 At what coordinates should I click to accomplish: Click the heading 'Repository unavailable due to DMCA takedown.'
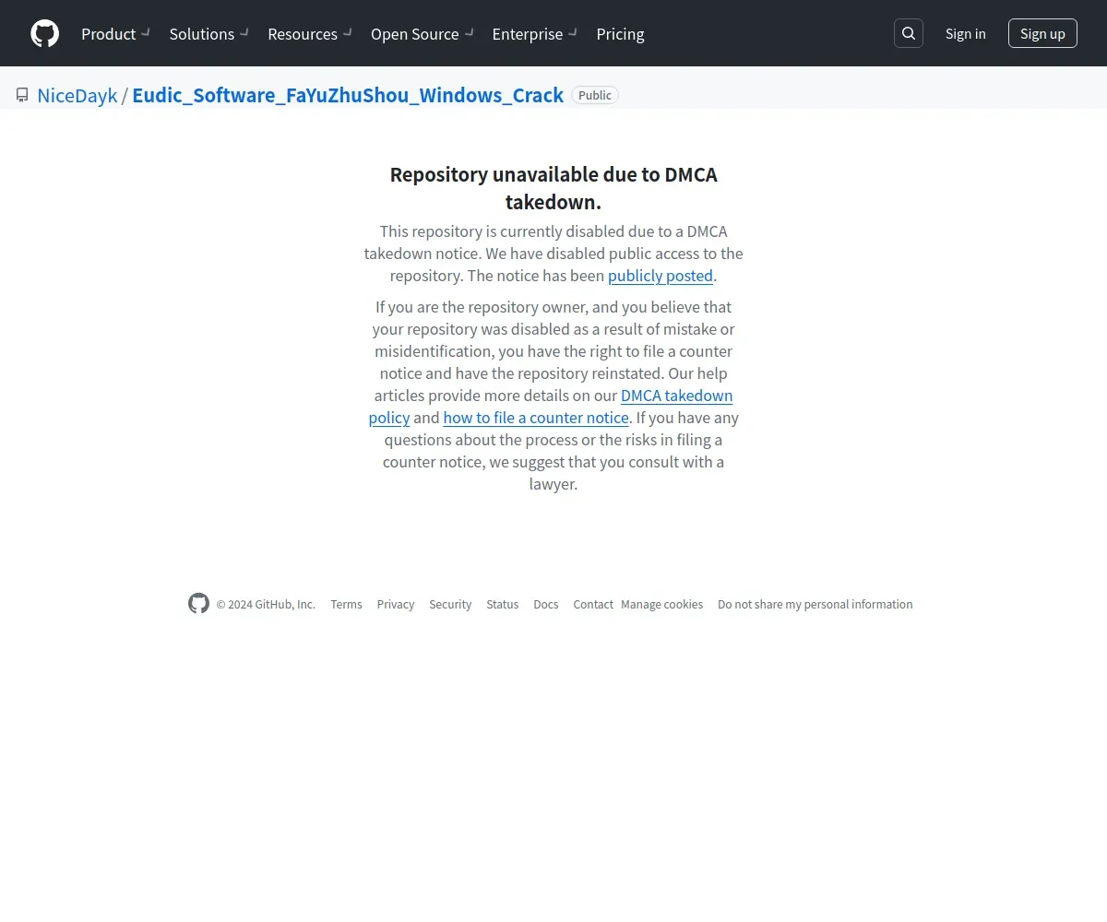pos(553,188)
